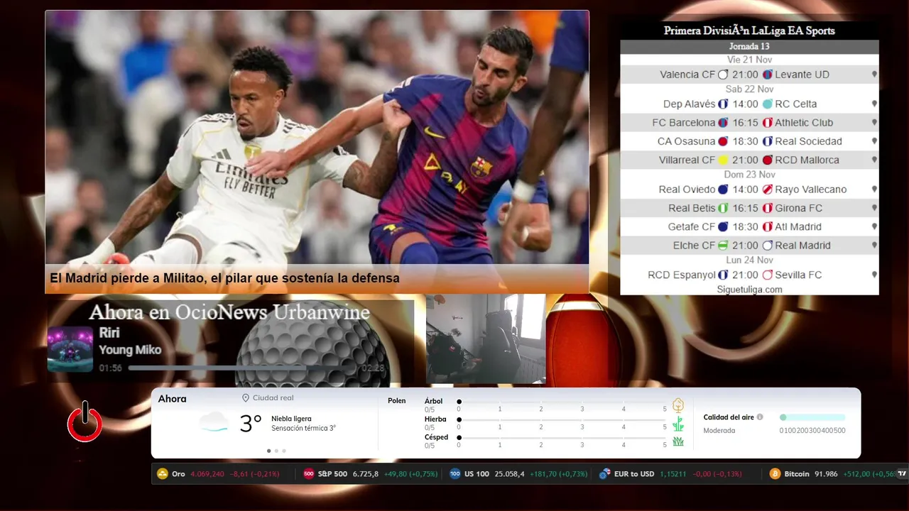Open the Militao headline text
Viewport: 909px width, 511px height.
pyautogui.click(x=224, y=278)
